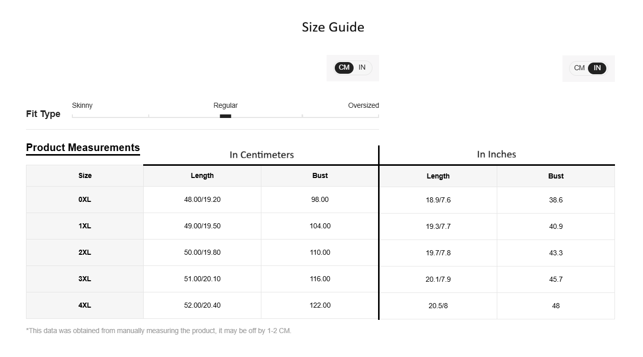Click the Regular fit type marker

225,116
